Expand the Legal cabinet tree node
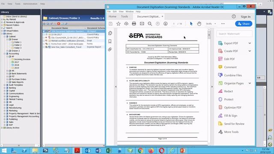Viewport: 274px width, 154px height. click(x=5, y=105)
